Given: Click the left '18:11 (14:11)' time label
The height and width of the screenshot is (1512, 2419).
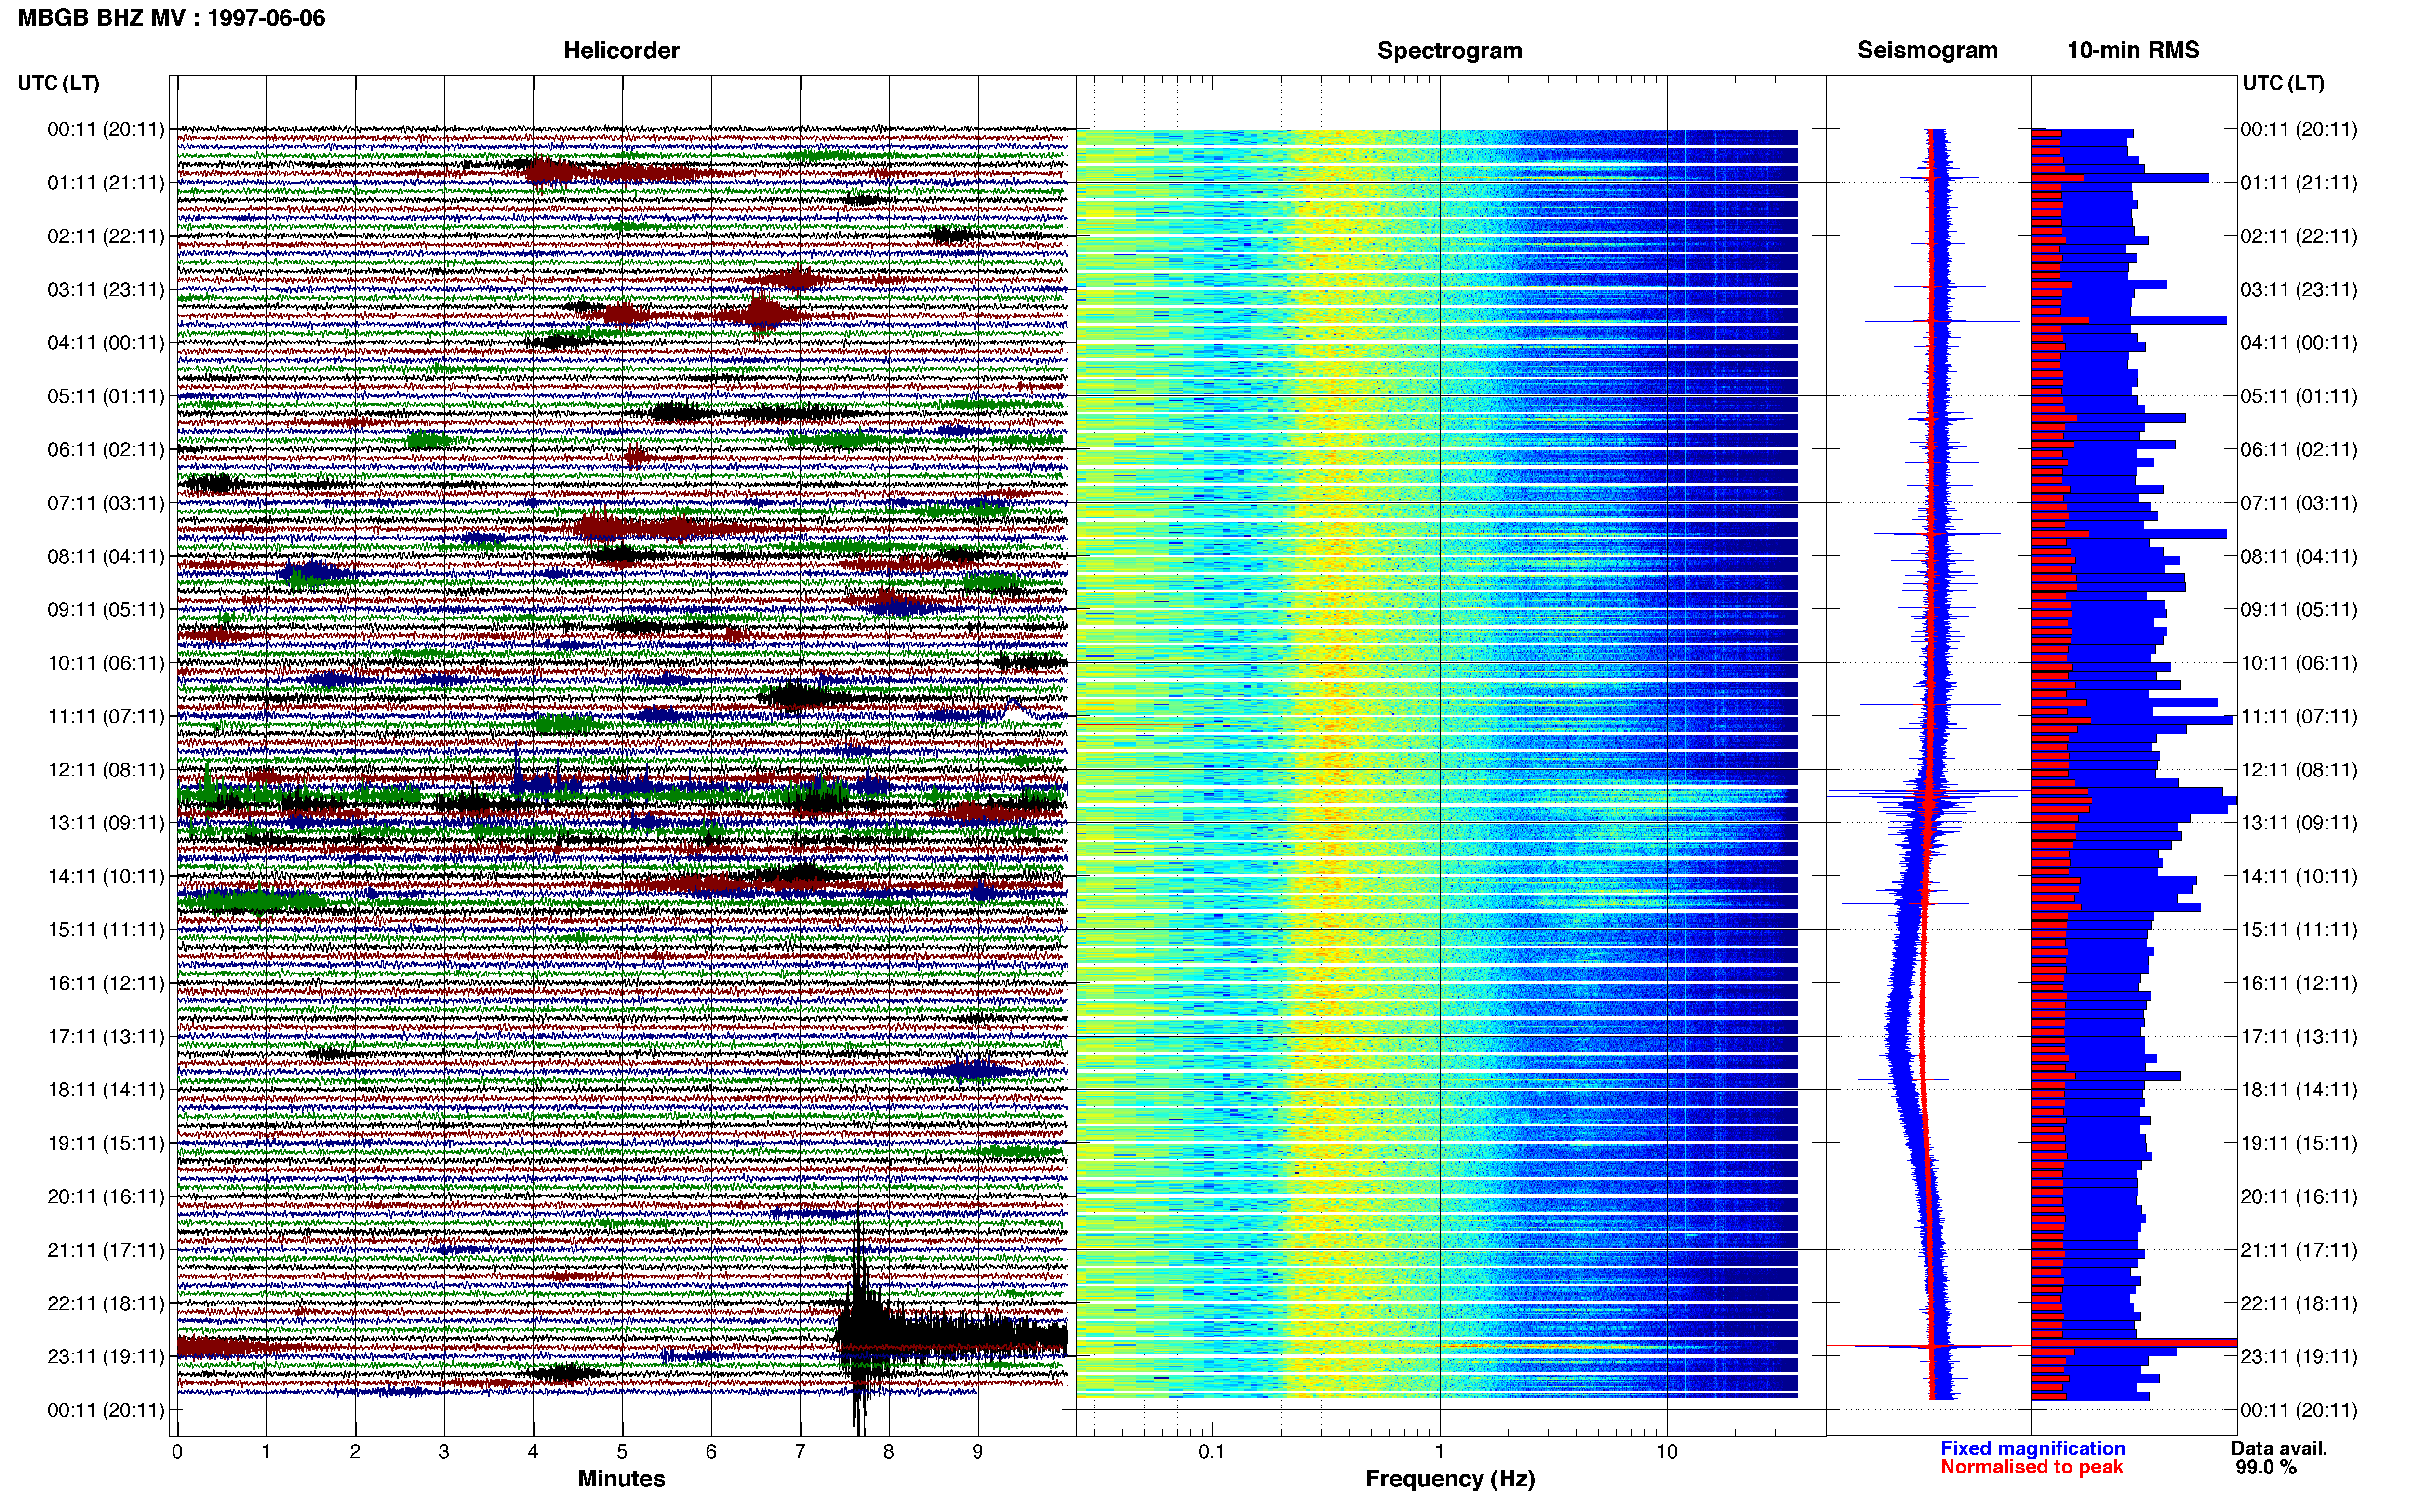Looking at the screenshot, I should 106,1090.
